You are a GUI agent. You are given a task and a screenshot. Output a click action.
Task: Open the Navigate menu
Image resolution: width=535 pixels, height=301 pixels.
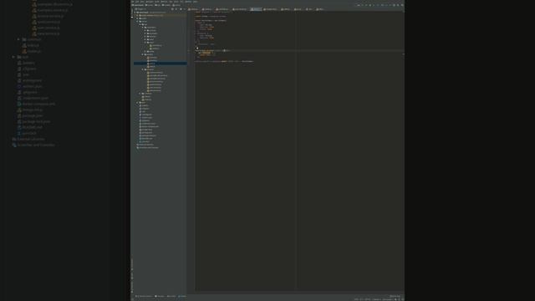pyautogui.click(x=149, y=2)
